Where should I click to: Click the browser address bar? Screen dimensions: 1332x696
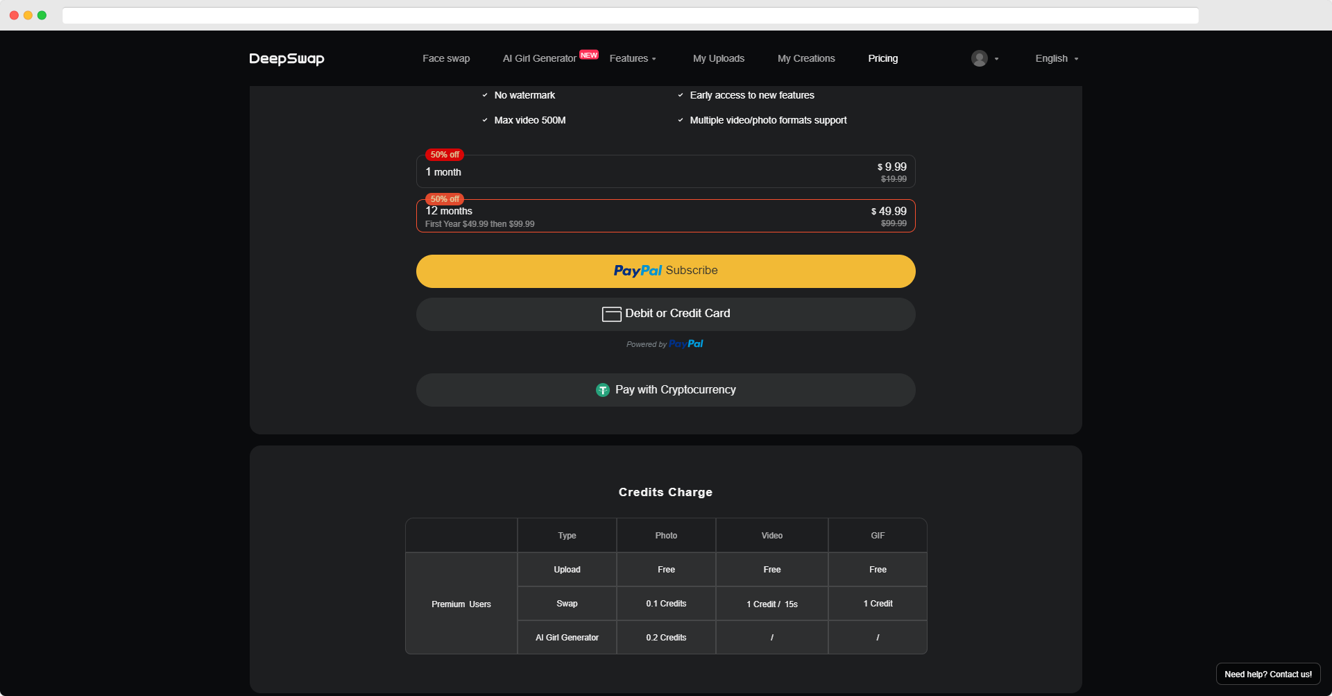point(630,15)
